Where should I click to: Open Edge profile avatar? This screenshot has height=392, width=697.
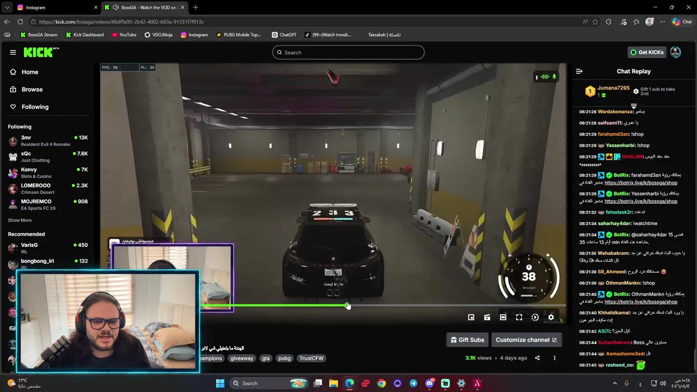pos(649,22)
